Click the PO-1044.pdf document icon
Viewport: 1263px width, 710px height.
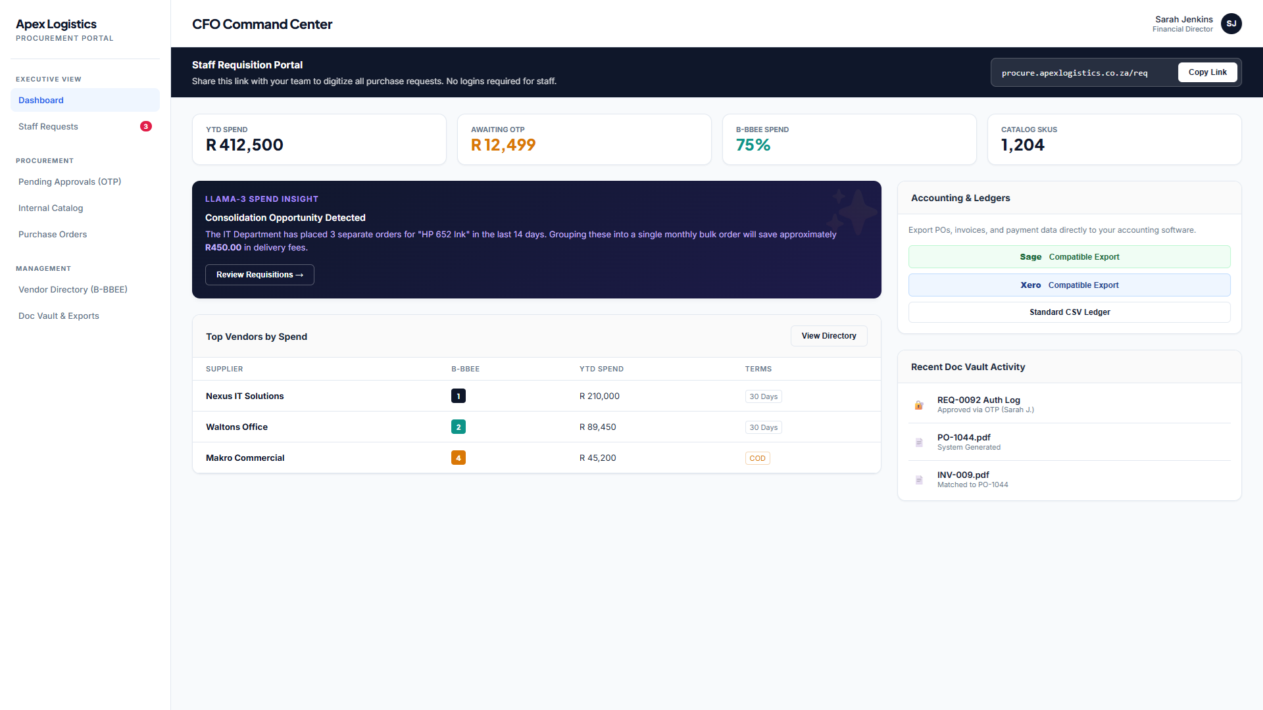919,442
